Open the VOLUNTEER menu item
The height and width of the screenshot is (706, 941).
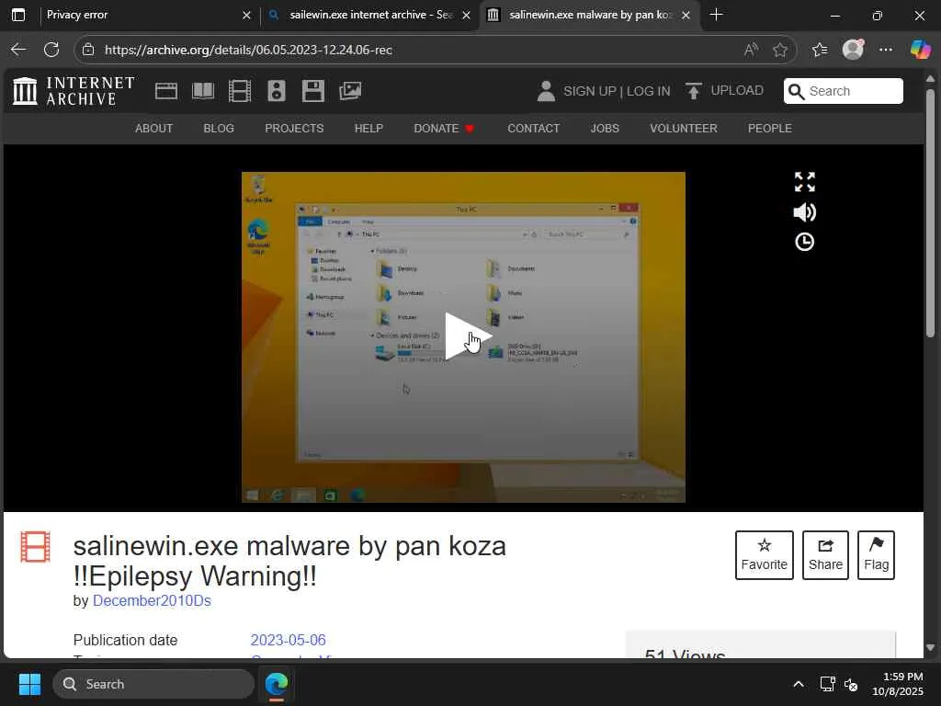[684, 129]
